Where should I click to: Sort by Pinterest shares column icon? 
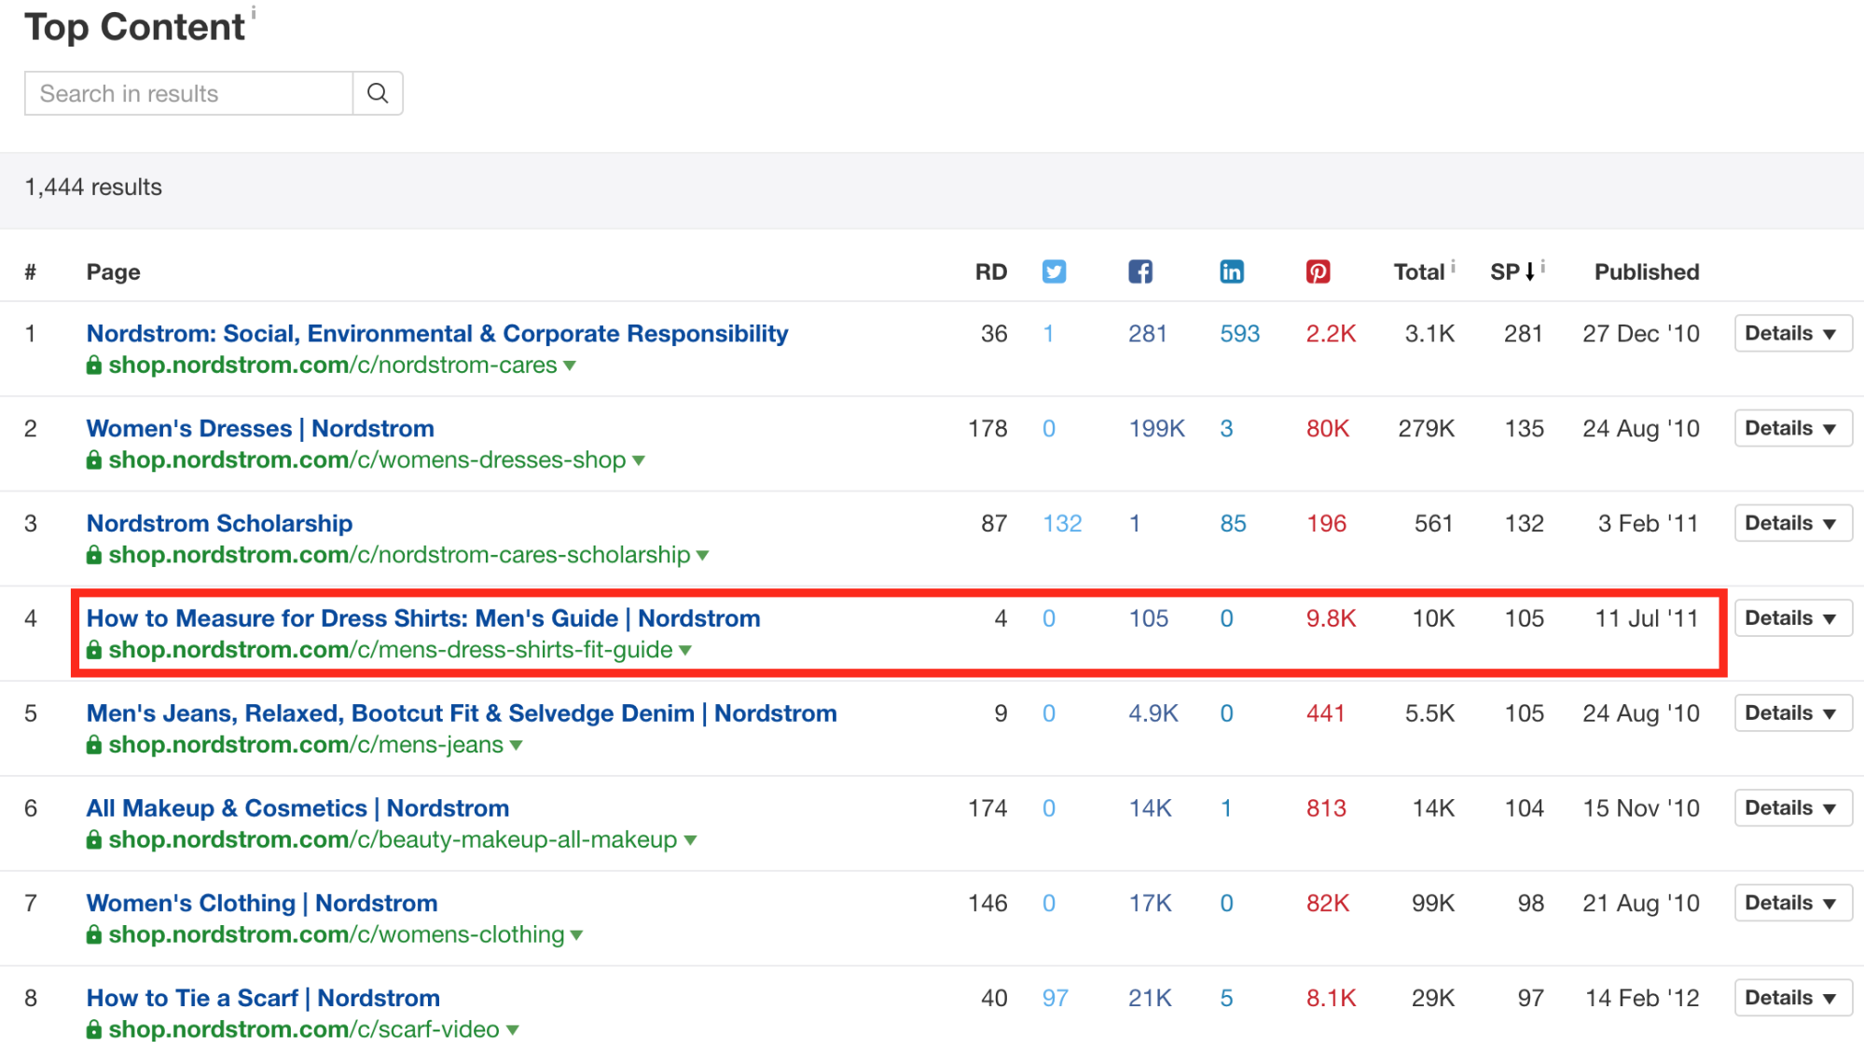1318,271
